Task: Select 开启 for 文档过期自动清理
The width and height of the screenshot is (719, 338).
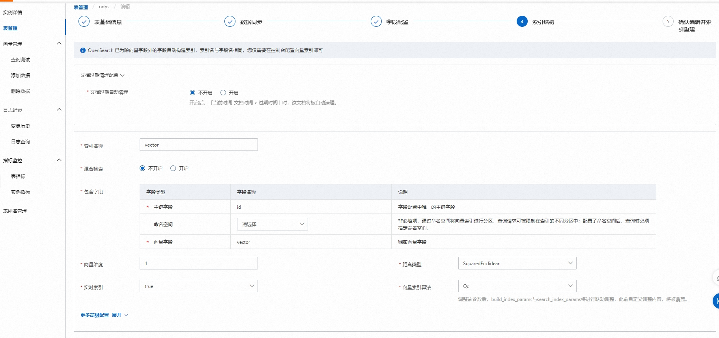Action: [223, 93]
